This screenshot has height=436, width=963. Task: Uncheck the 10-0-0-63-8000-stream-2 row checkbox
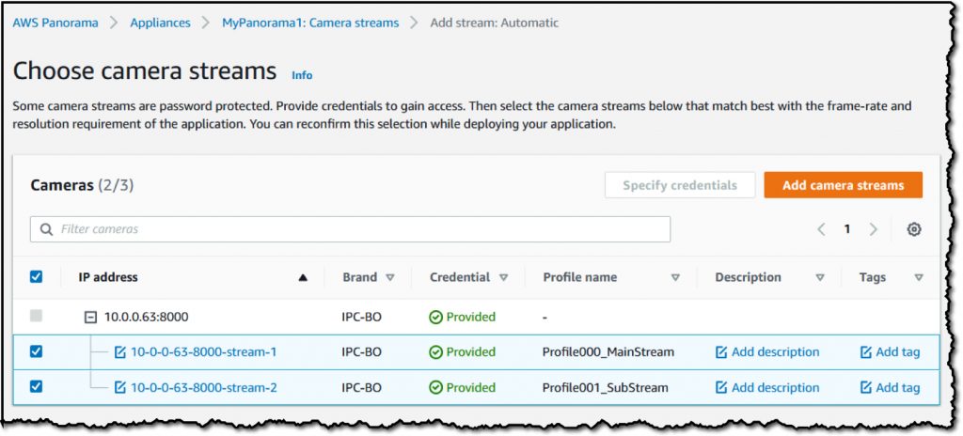pos(37,387)
